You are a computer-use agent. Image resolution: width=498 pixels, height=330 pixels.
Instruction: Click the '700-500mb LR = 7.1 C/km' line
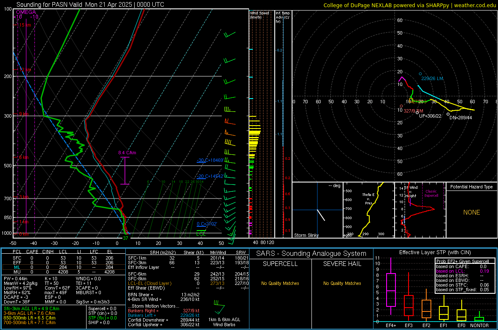(x=30, y=322)
